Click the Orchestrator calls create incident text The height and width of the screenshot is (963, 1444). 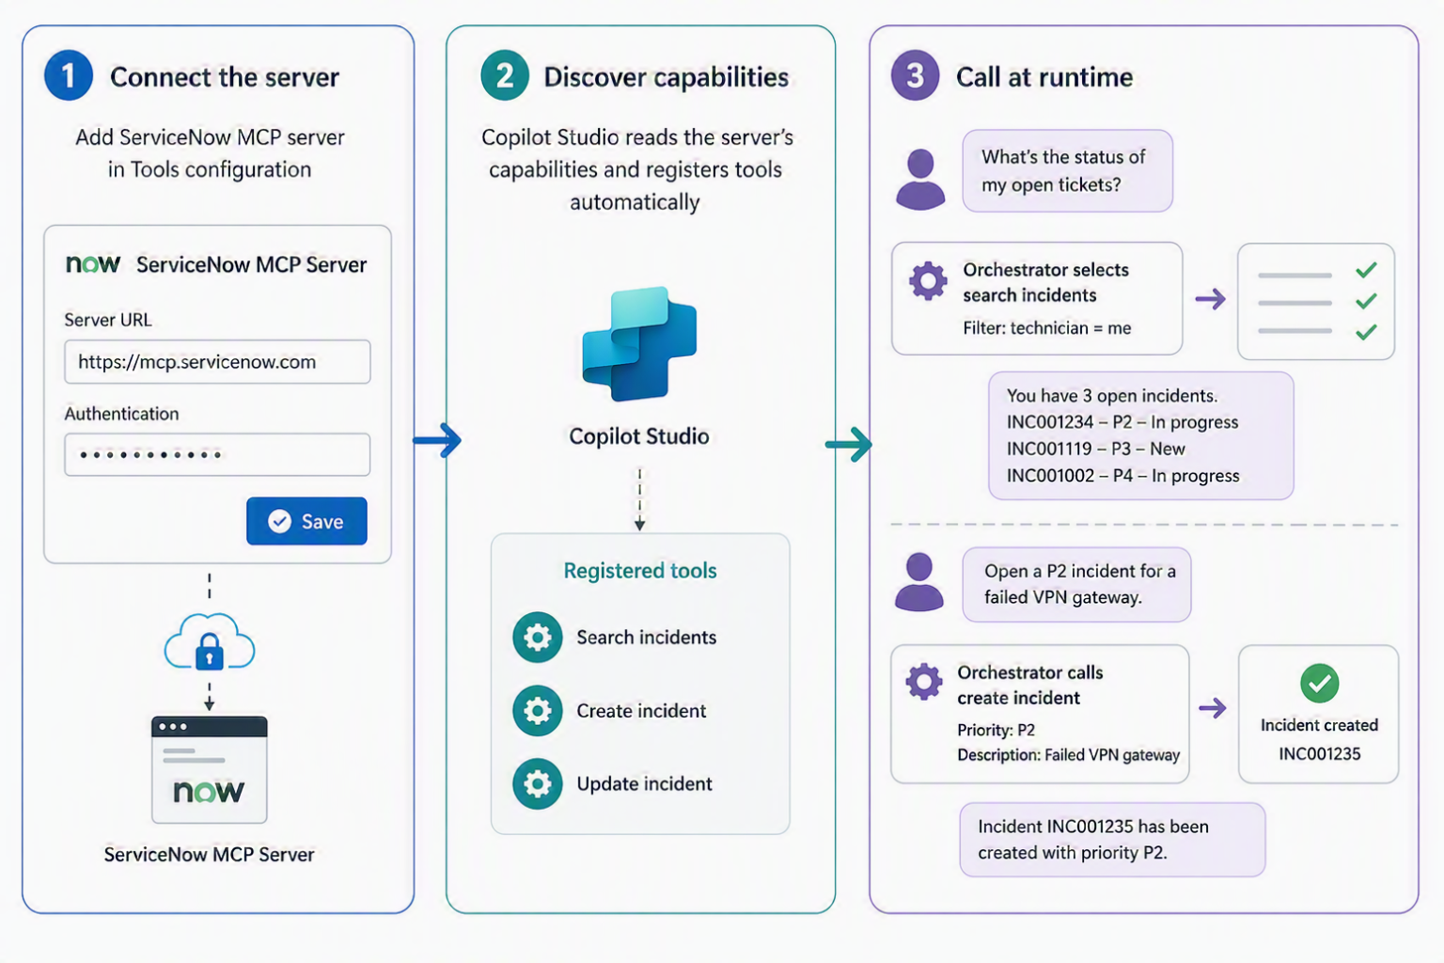tap(1030, 685)
